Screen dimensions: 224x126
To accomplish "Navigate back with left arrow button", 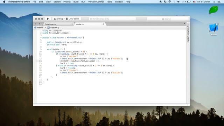I will coord(35,24).
